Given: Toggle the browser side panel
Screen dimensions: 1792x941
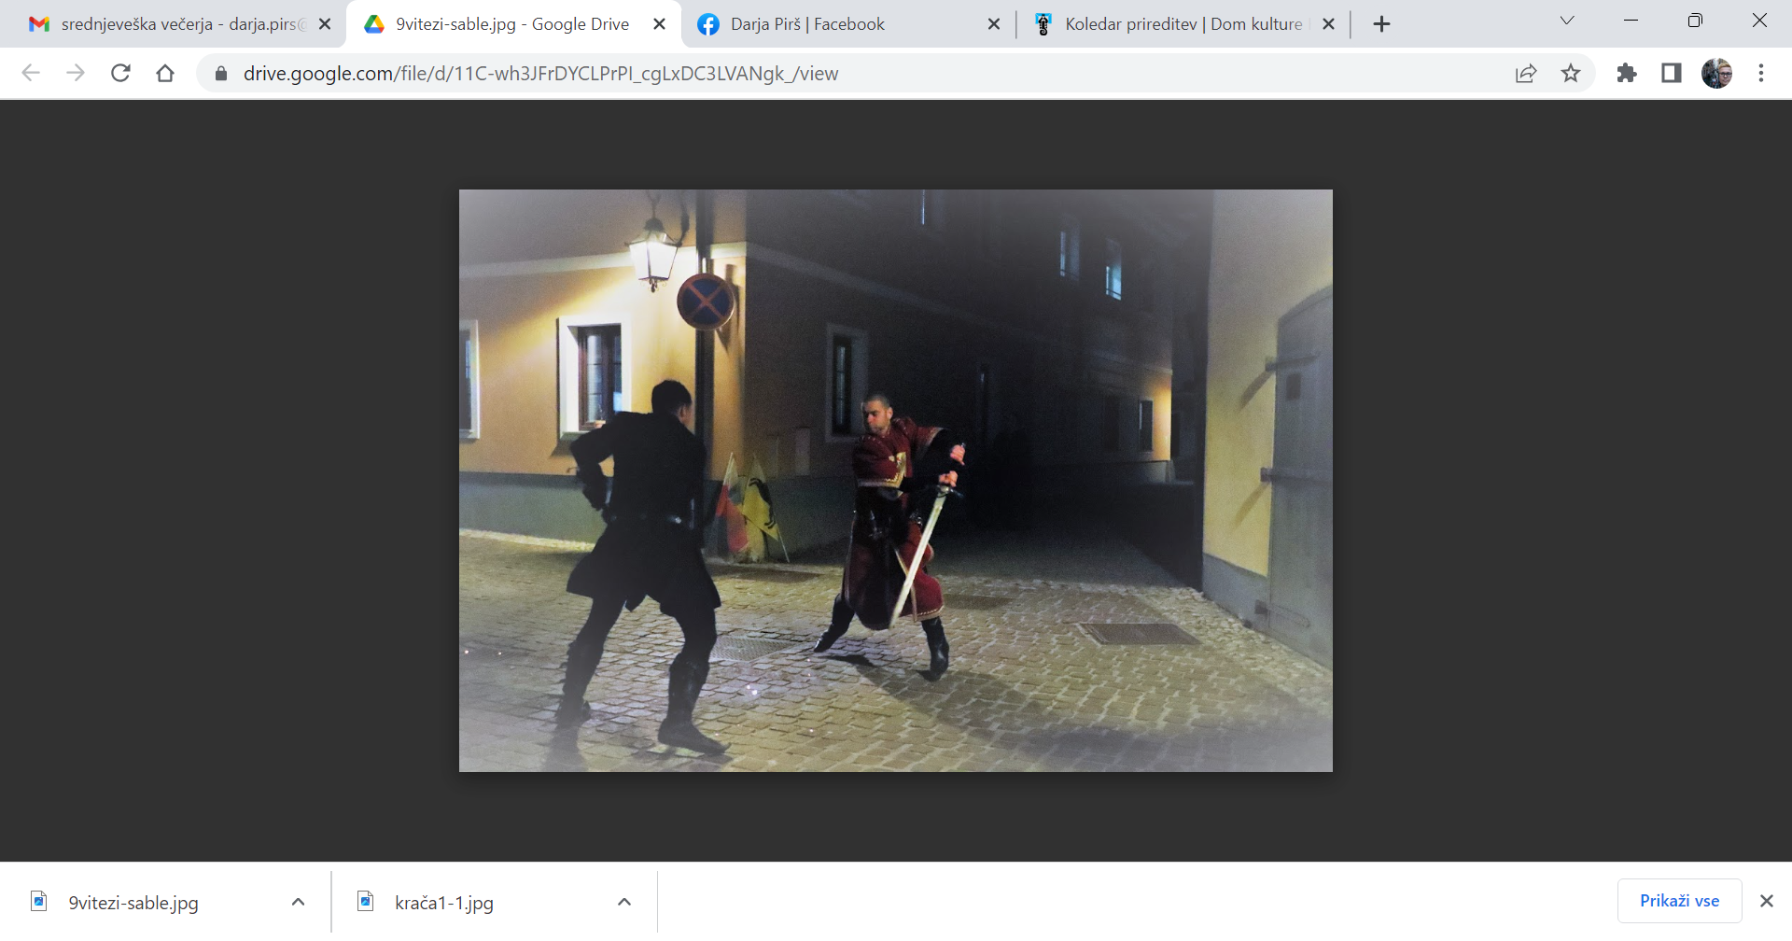Looking at the screenshot, I should (1672, 73).
